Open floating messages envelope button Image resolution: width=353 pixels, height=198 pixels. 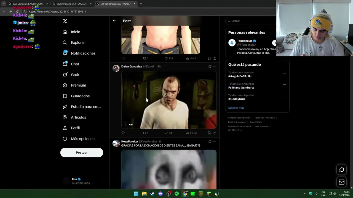341,182
